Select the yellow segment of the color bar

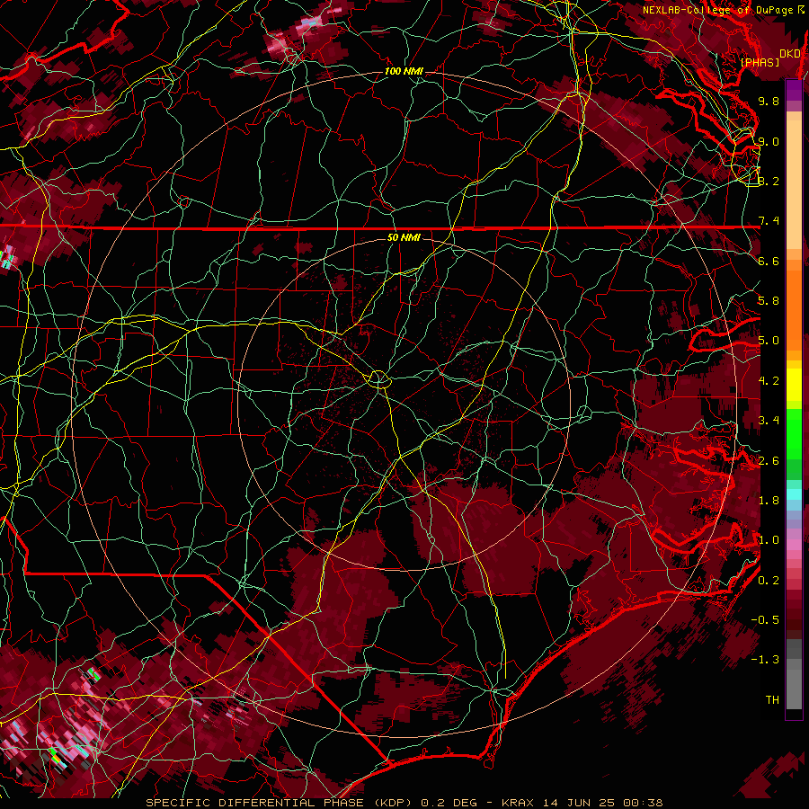pyautogui.click(x=794, y=385)
